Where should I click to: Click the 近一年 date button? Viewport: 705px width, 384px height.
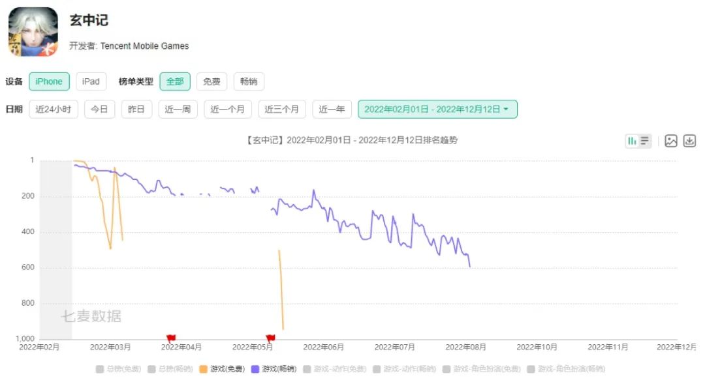coord(332,109)
